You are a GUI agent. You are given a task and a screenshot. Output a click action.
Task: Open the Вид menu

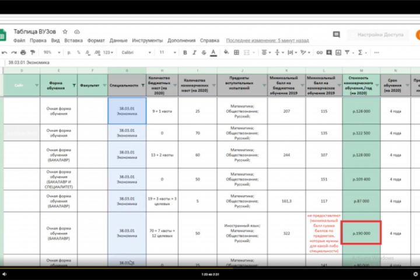55,40
